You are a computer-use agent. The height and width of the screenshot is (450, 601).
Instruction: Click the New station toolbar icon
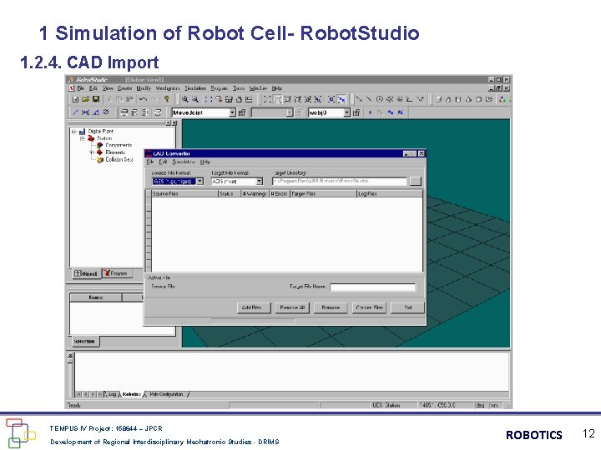coord(75,99)
